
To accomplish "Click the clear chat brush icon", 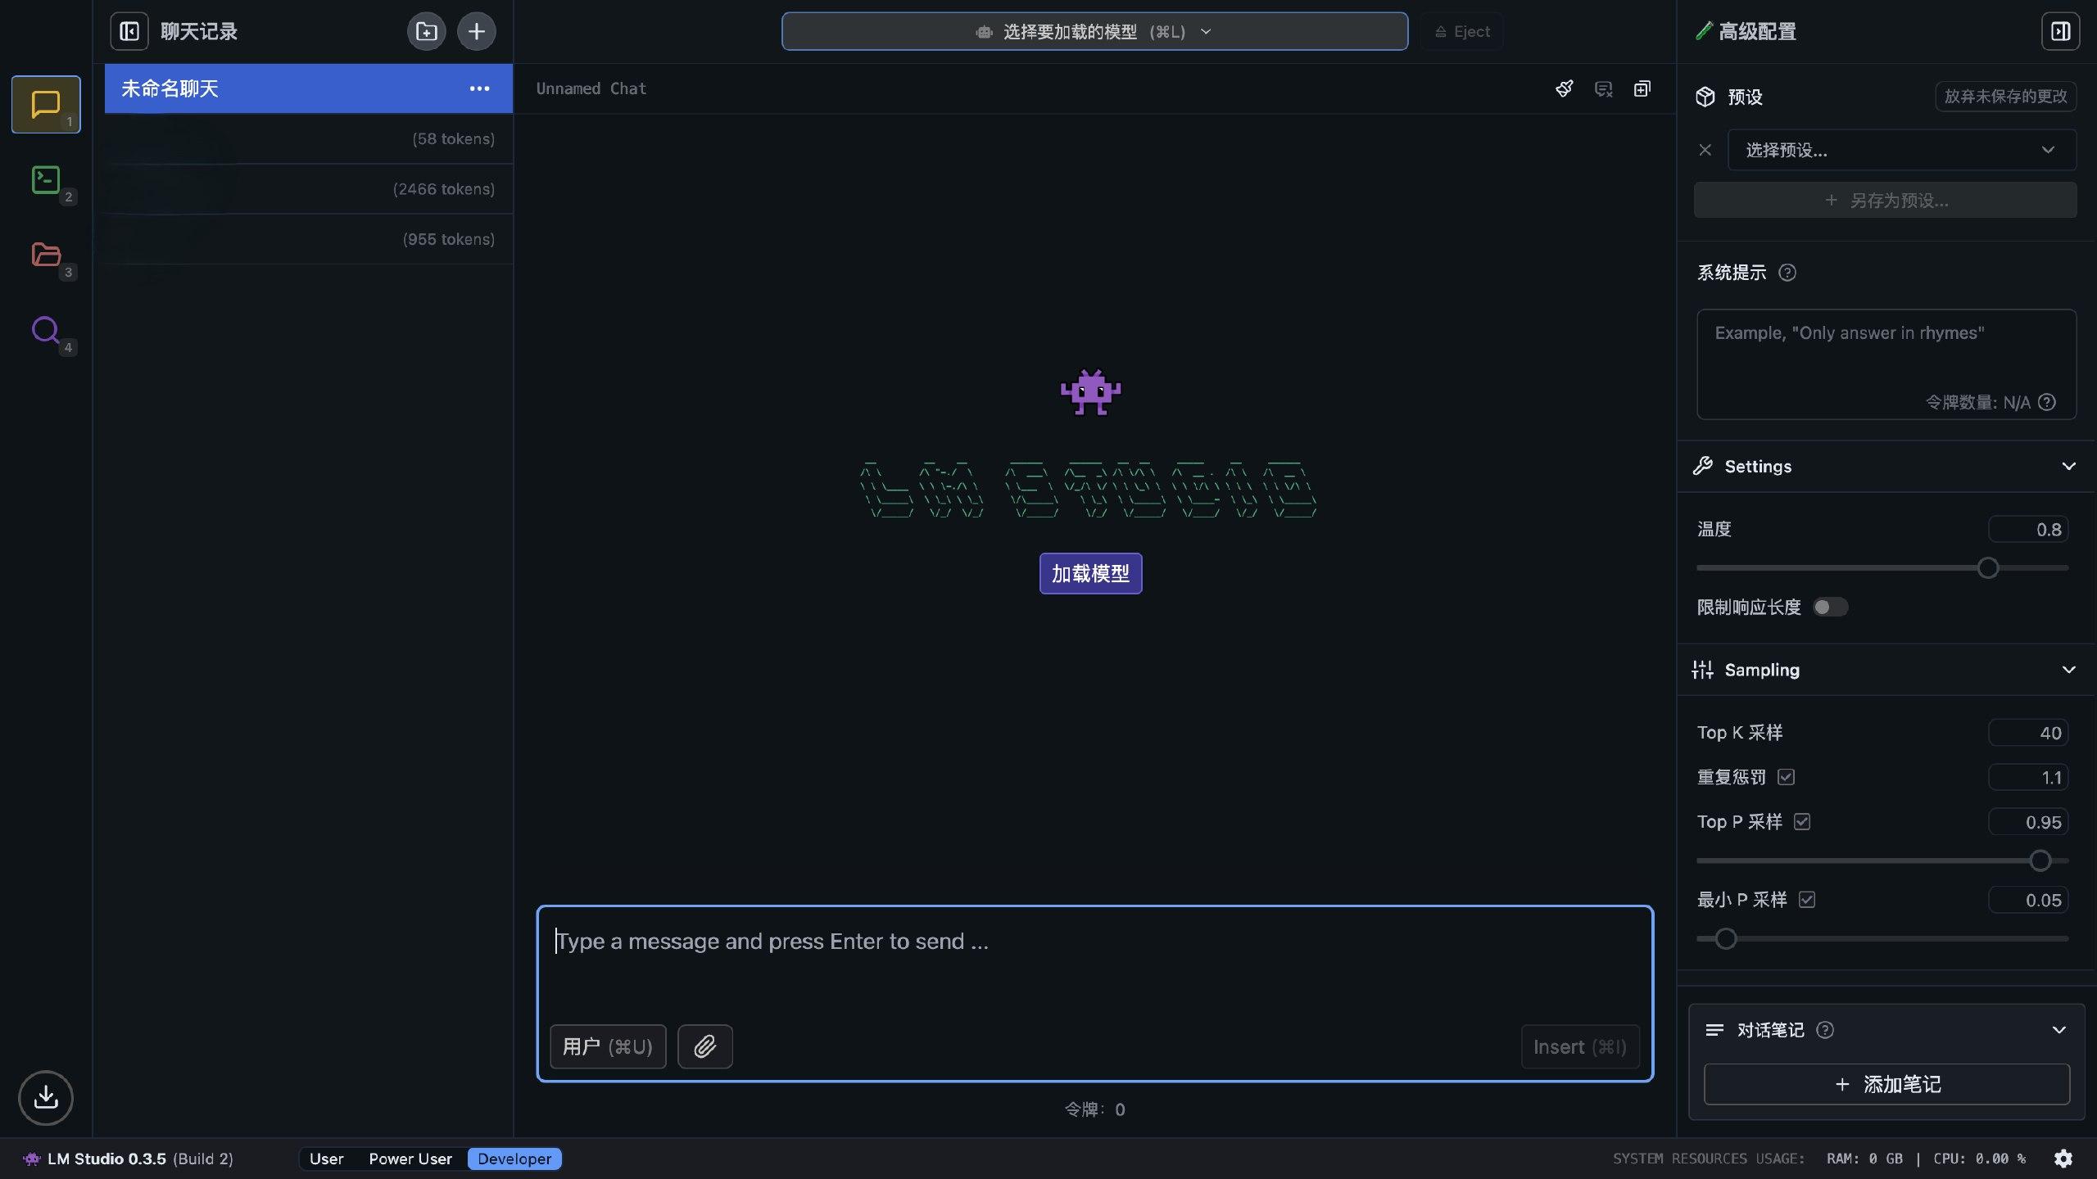I will (1564, 88).
